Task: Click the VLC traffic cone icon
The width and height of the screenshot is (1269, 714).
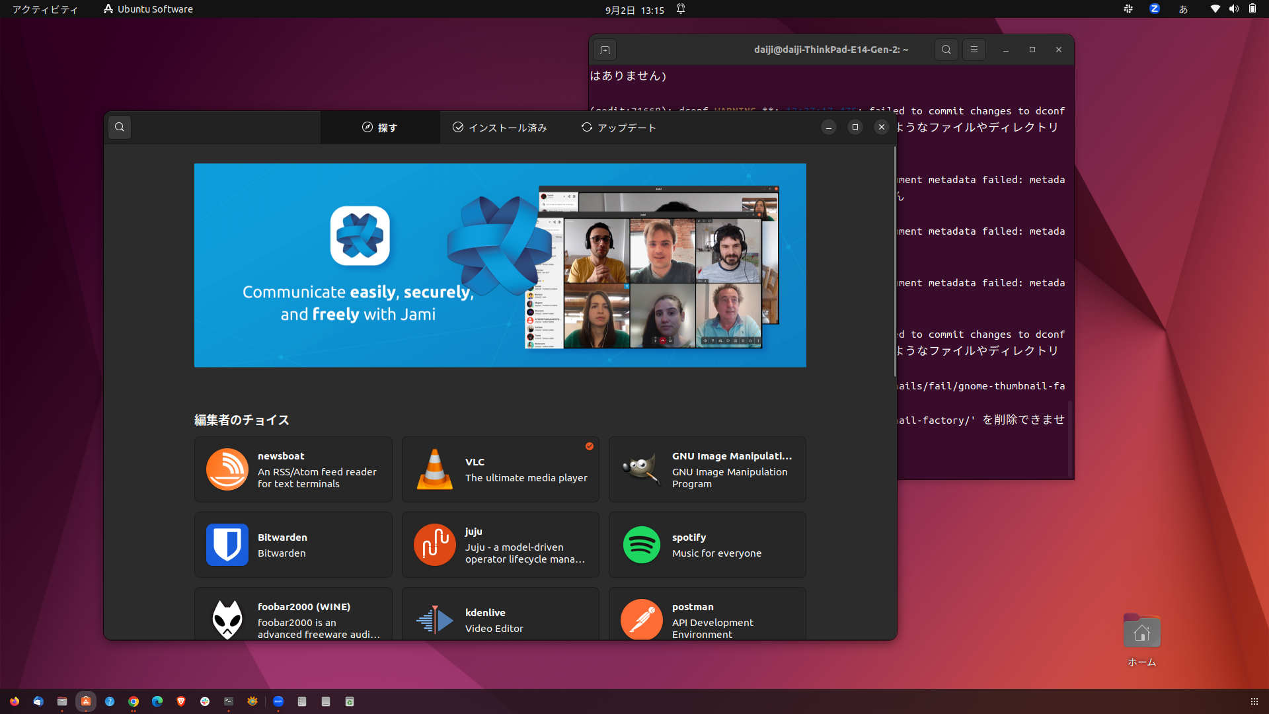Action: pos(435,469)
